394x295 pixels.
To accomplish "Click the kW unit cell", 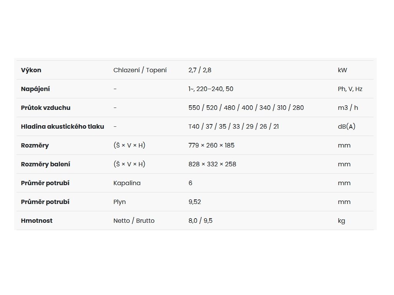I will click(342, 70).
